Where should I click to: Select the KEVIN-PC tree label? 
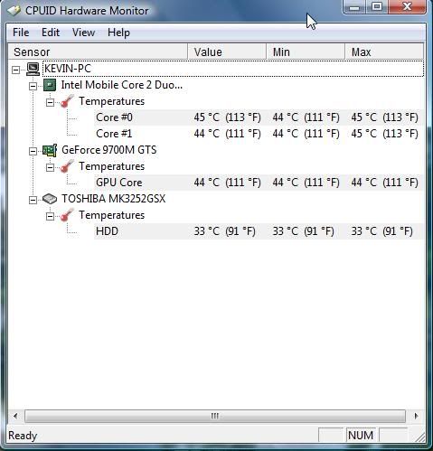click(68, 69)
